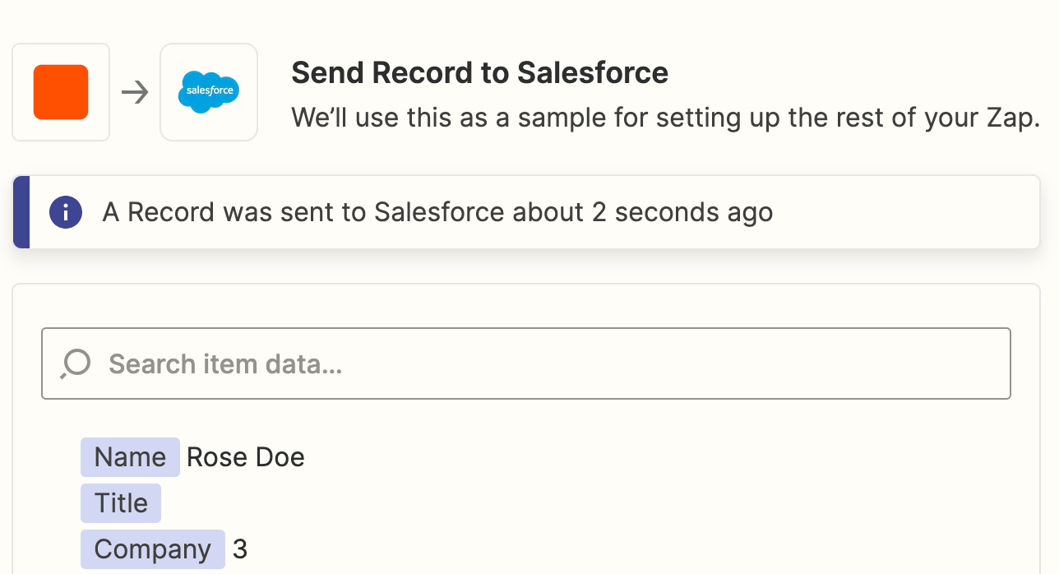
Task: Open the Salesforce app icon
Action: (x=209, y=92)
